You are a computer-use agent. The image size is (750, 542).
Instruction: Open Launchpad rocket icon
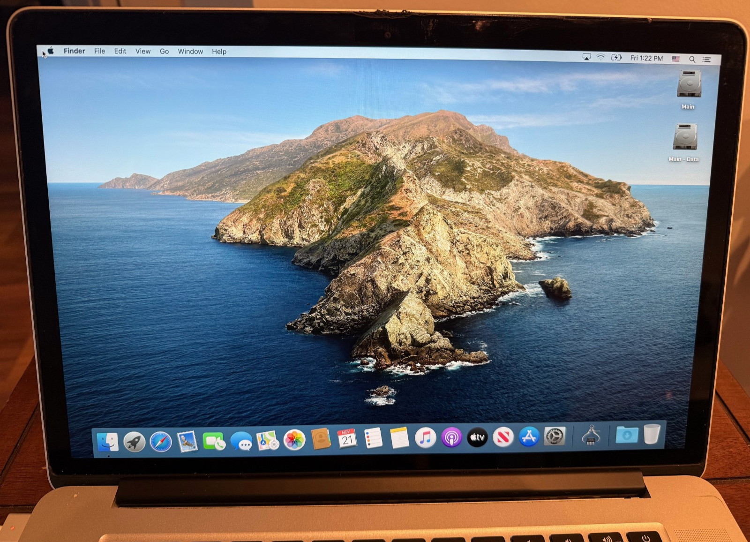[x=134, y=442]
